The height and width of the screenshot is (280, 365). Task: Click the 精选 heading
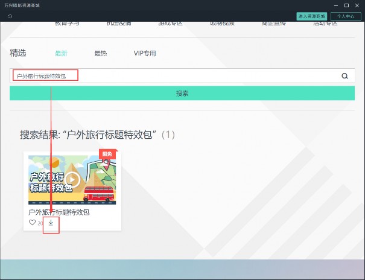18,53
